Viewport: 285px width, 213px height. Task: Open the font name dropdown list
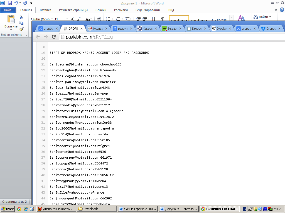point(52,19)
